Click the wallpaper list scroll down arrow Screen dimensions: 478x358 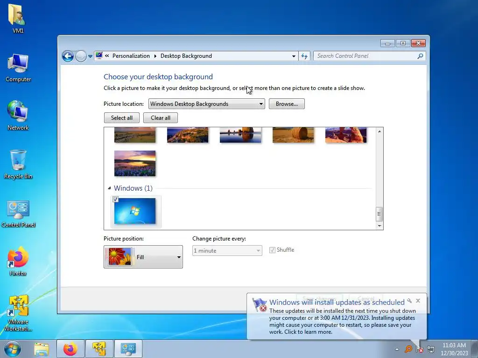(380, 226)
